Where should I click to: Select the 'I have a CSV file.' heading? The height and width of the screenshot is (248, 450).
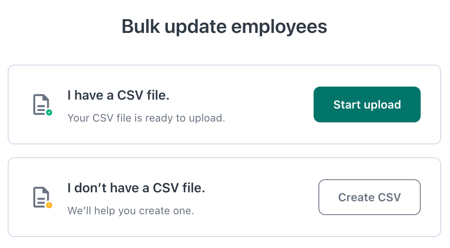pyautogui.click(x=118, y=96)
